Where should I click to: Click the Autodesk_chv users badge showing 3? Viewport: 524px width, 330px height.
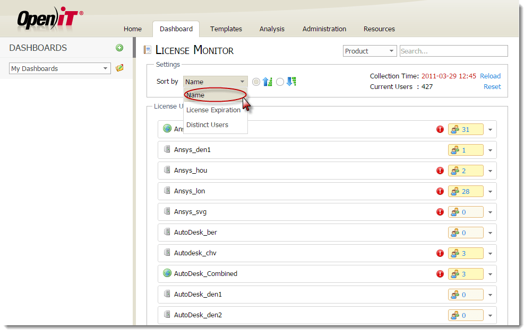(x=466, y=253)
